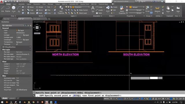Click the Rotate tool

click(40, 7)
